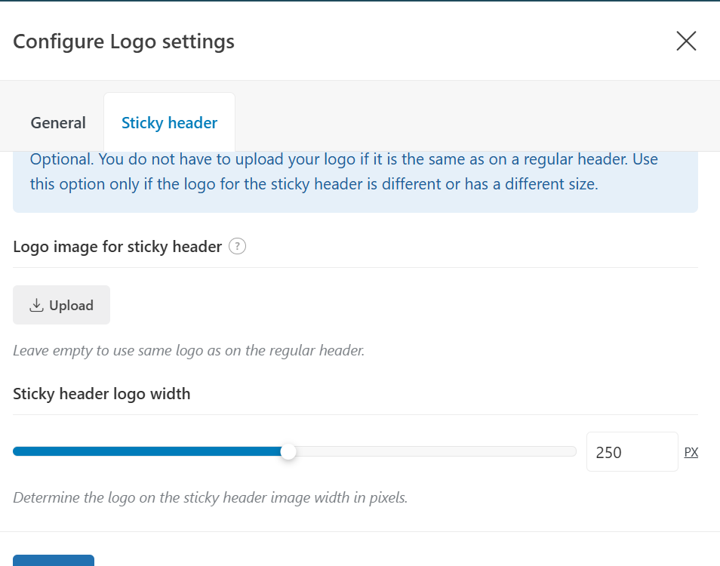The image size is (720, 566).
Task: Select the Sticky header tab
Action: 170,122
